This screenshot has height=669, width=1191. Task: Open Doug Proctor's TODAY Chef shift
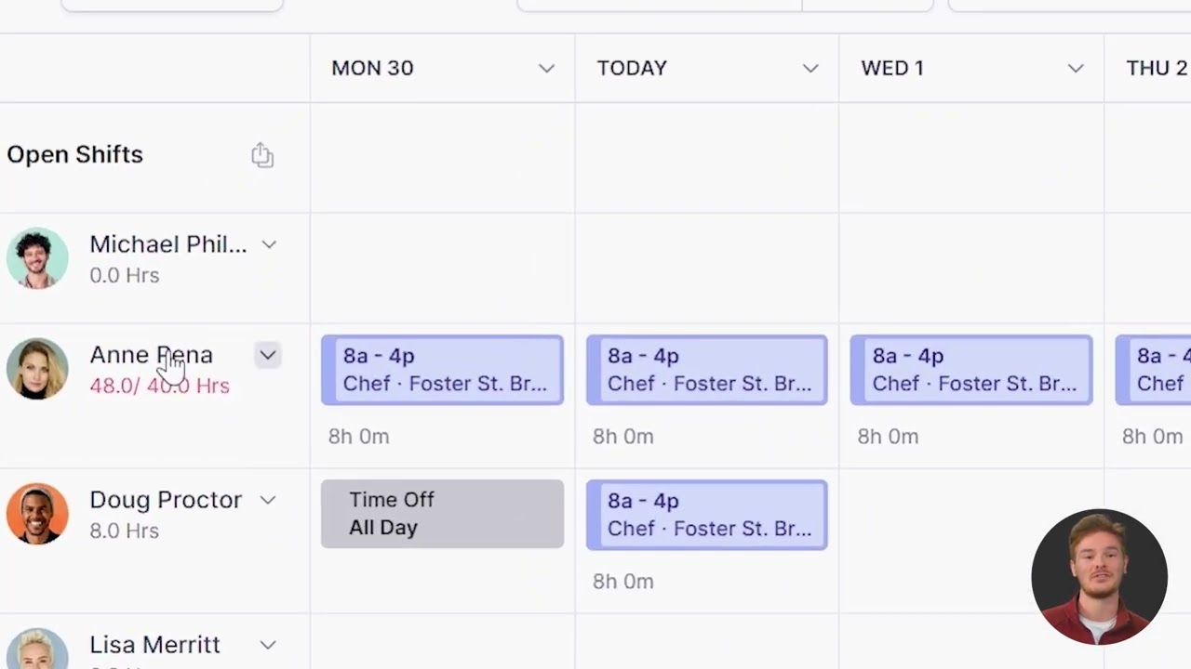tap(706, 515)
